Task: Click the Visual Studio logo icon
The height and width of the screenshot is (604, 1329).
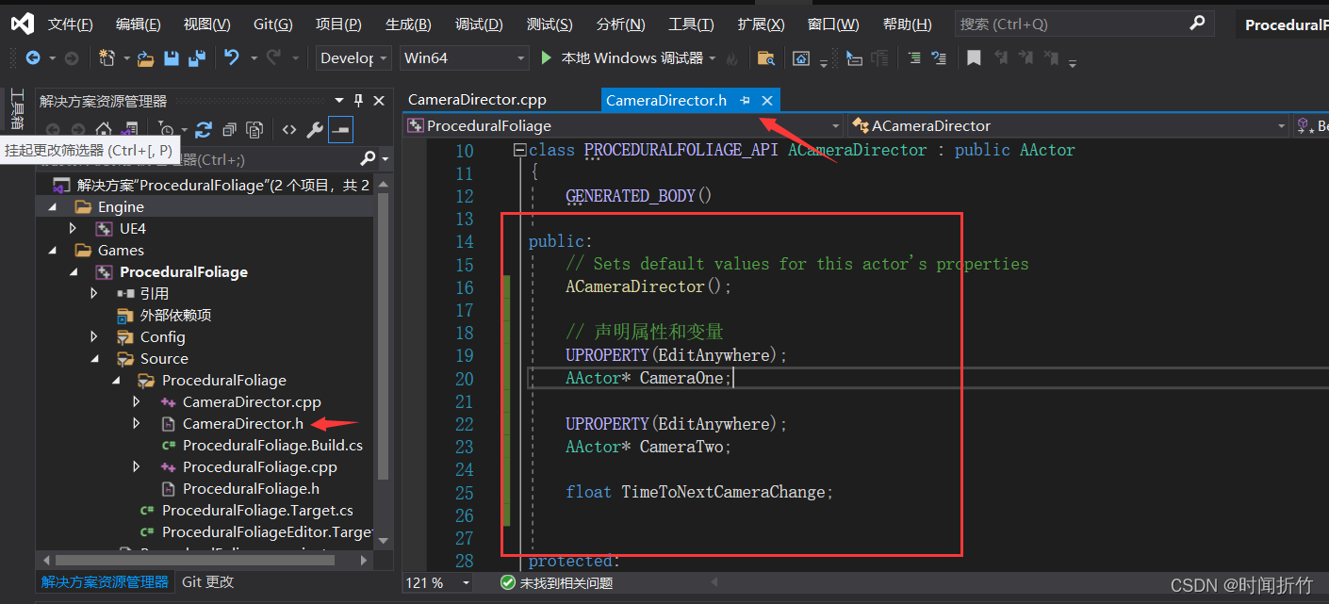Action: click(x=24, y=24)
